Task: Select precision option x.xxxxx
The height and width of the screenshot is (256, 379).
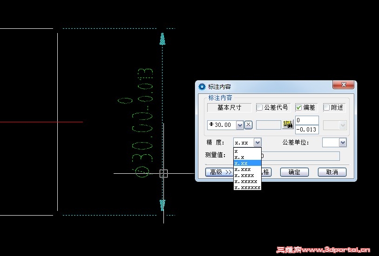Action: (x=247, y=182)
